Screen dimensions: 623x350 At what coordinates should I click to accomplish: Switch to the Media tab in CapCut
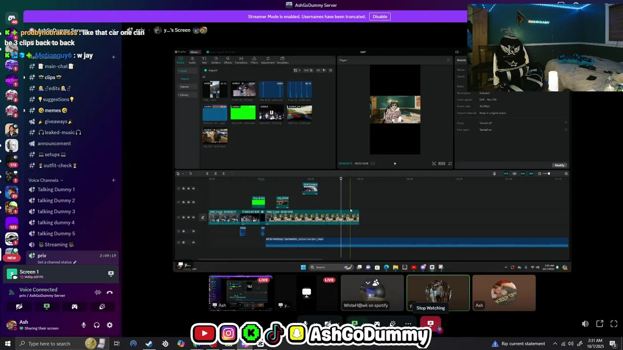tap(181, 60)
